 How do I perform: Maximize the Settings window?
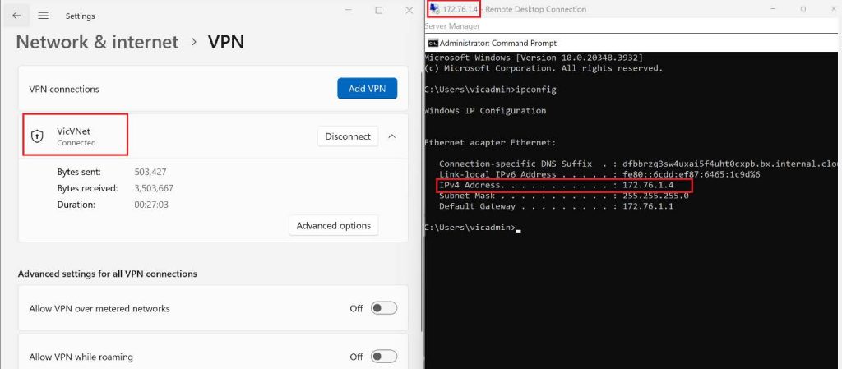pos(378,11)
